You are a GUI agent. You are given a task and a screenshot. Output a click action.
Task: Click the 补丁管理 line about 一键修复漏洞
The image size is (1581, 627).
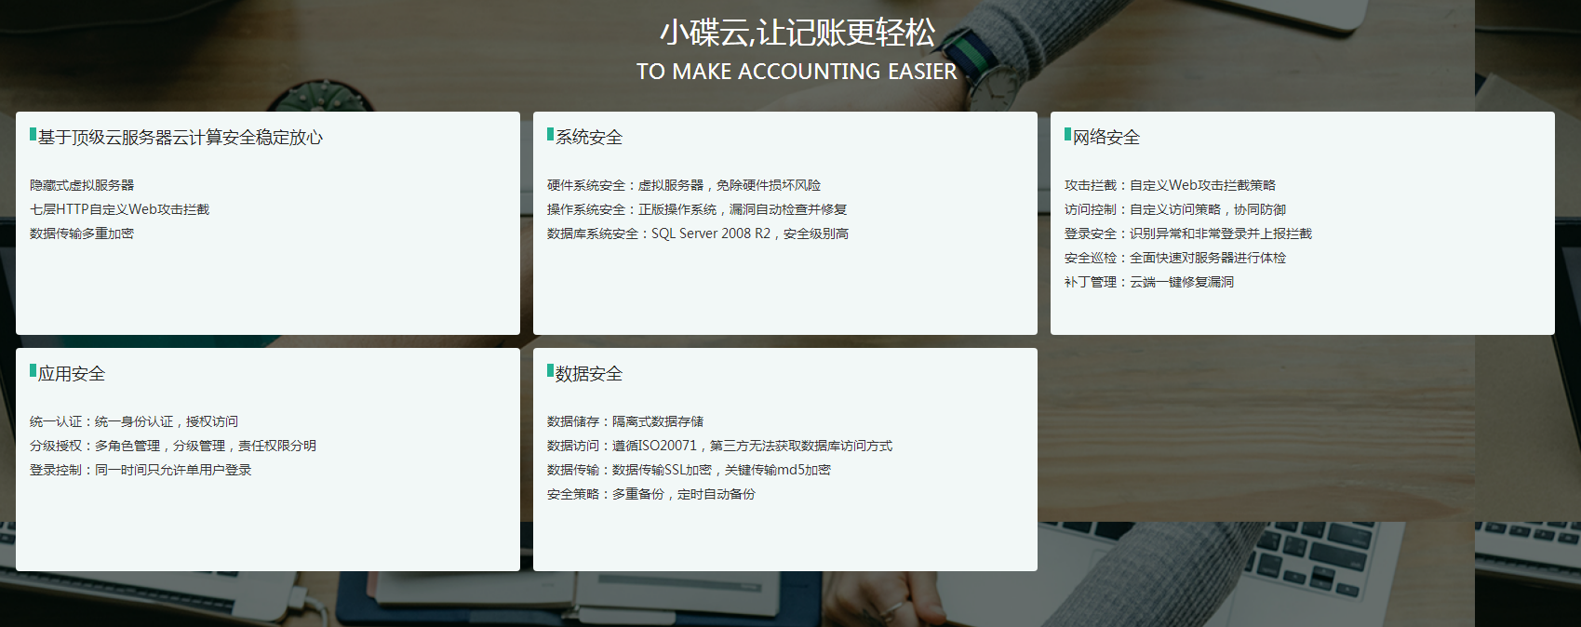click(1149, 282)
